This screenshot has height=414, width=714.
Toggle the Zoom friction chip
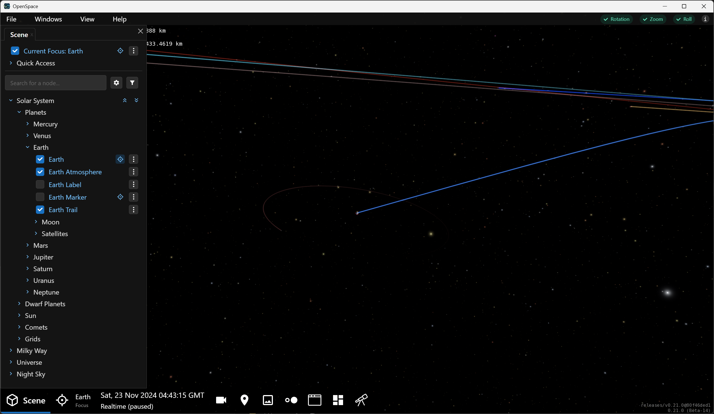[x=653, y=19]
